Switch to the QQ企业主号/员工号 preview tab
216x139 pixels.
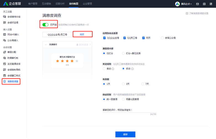coord(57,34)
